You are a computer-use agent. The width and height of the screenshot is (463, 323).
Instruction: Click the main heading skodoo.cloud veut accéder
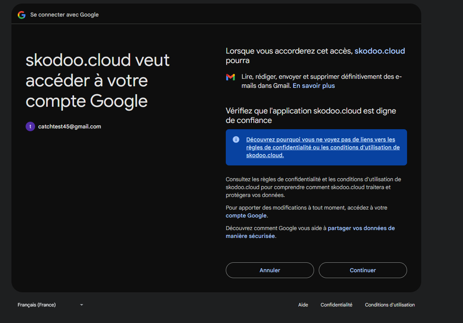click(x=97, y=81)
